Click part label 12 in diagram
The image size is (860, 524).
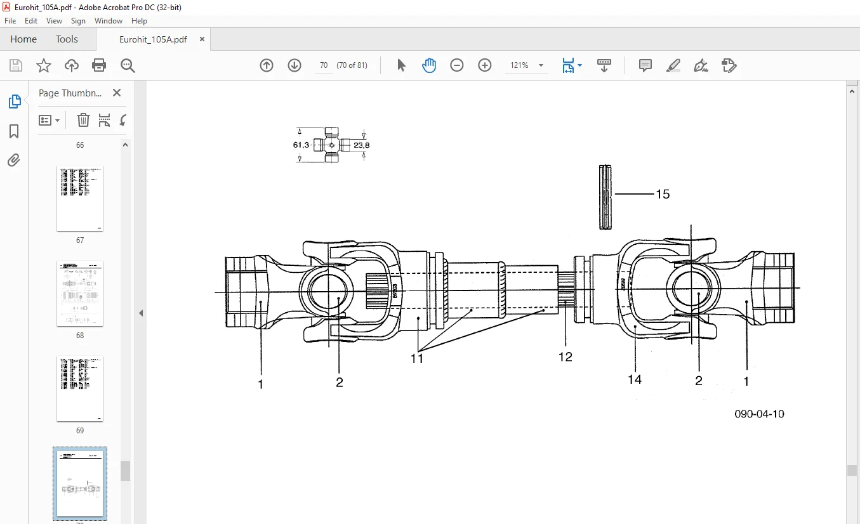click(x=565, y=357)
